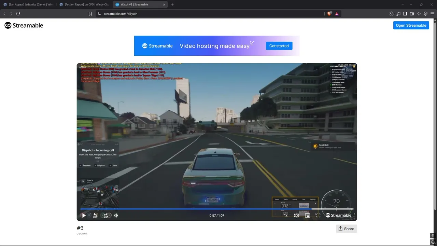Open the Streamable home logo in the header
437x246 pixels.
point(24,25)
